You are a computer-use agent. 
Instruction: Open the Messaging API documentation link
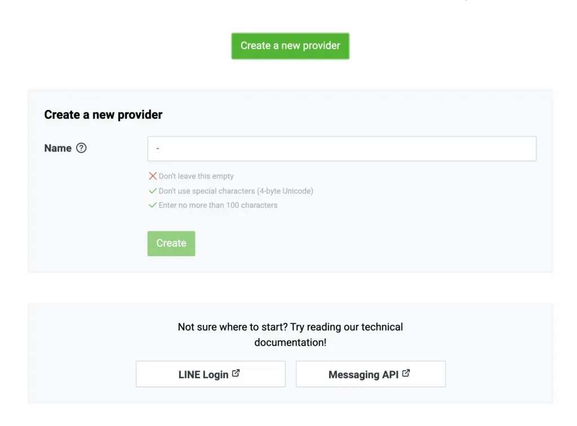coord(371,374)
